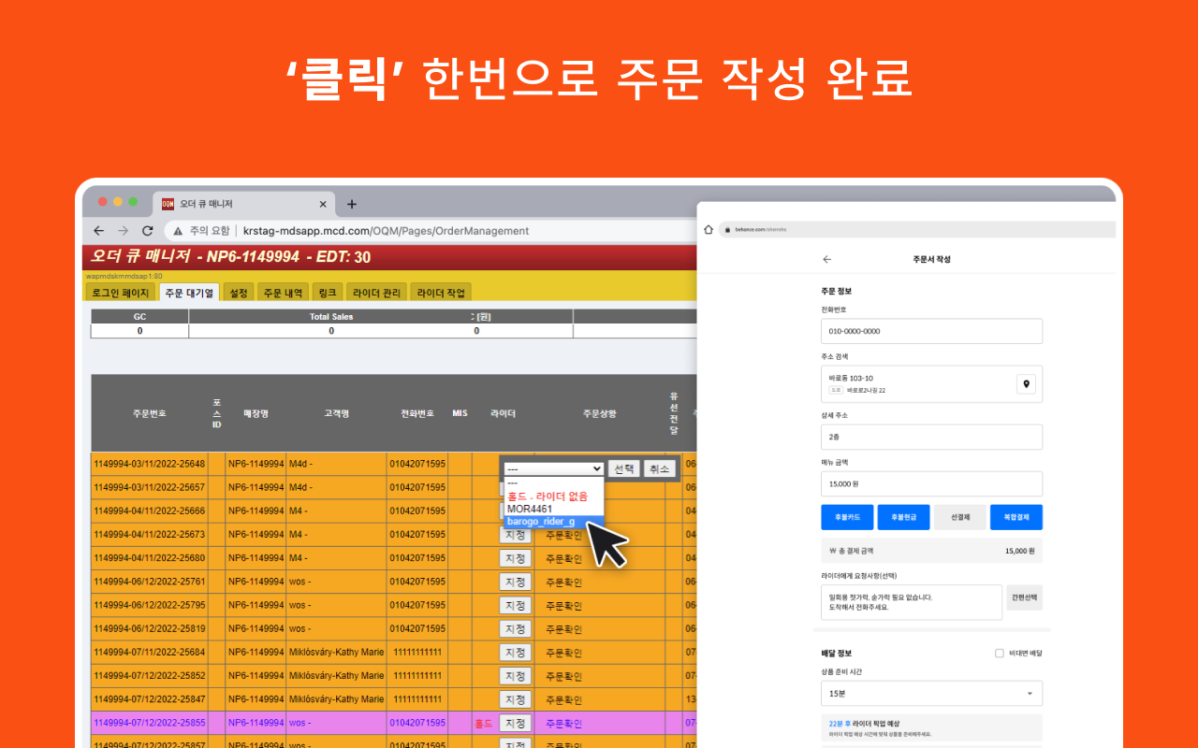Click the 간편선택 button for rider requests
This screenshot has height=748, width=1198.
[x=1024, y=597]
